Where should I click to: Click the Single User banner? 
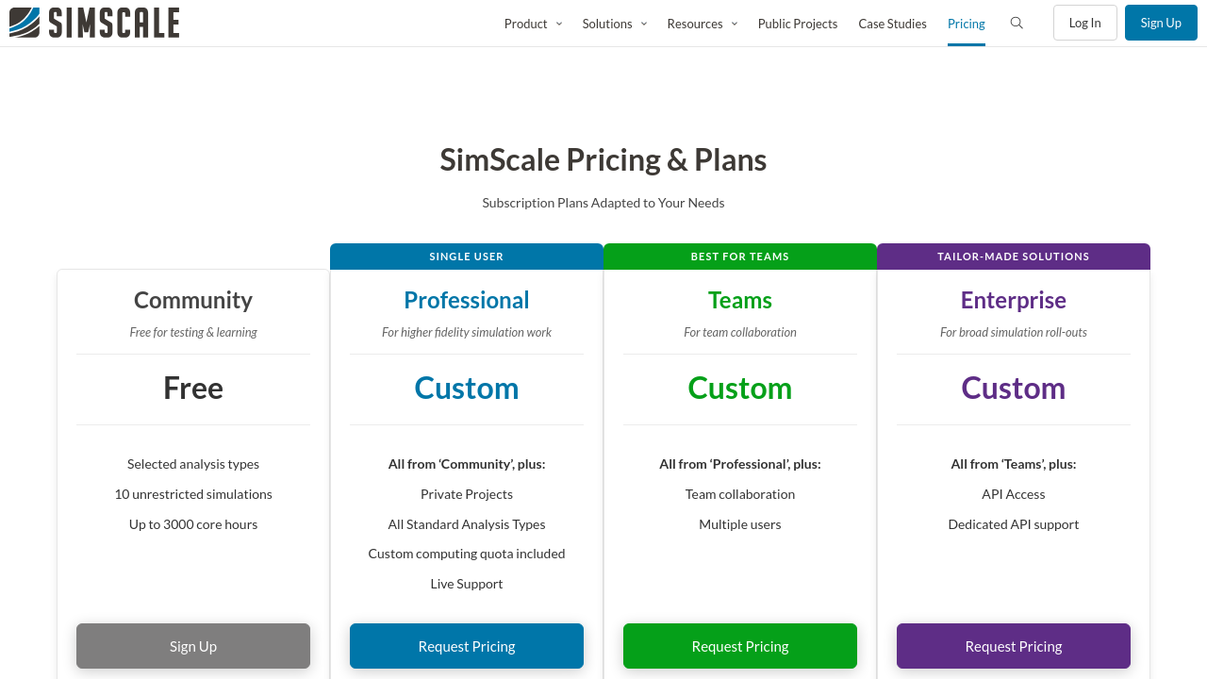pyautogui.click(x=467, y=257)
